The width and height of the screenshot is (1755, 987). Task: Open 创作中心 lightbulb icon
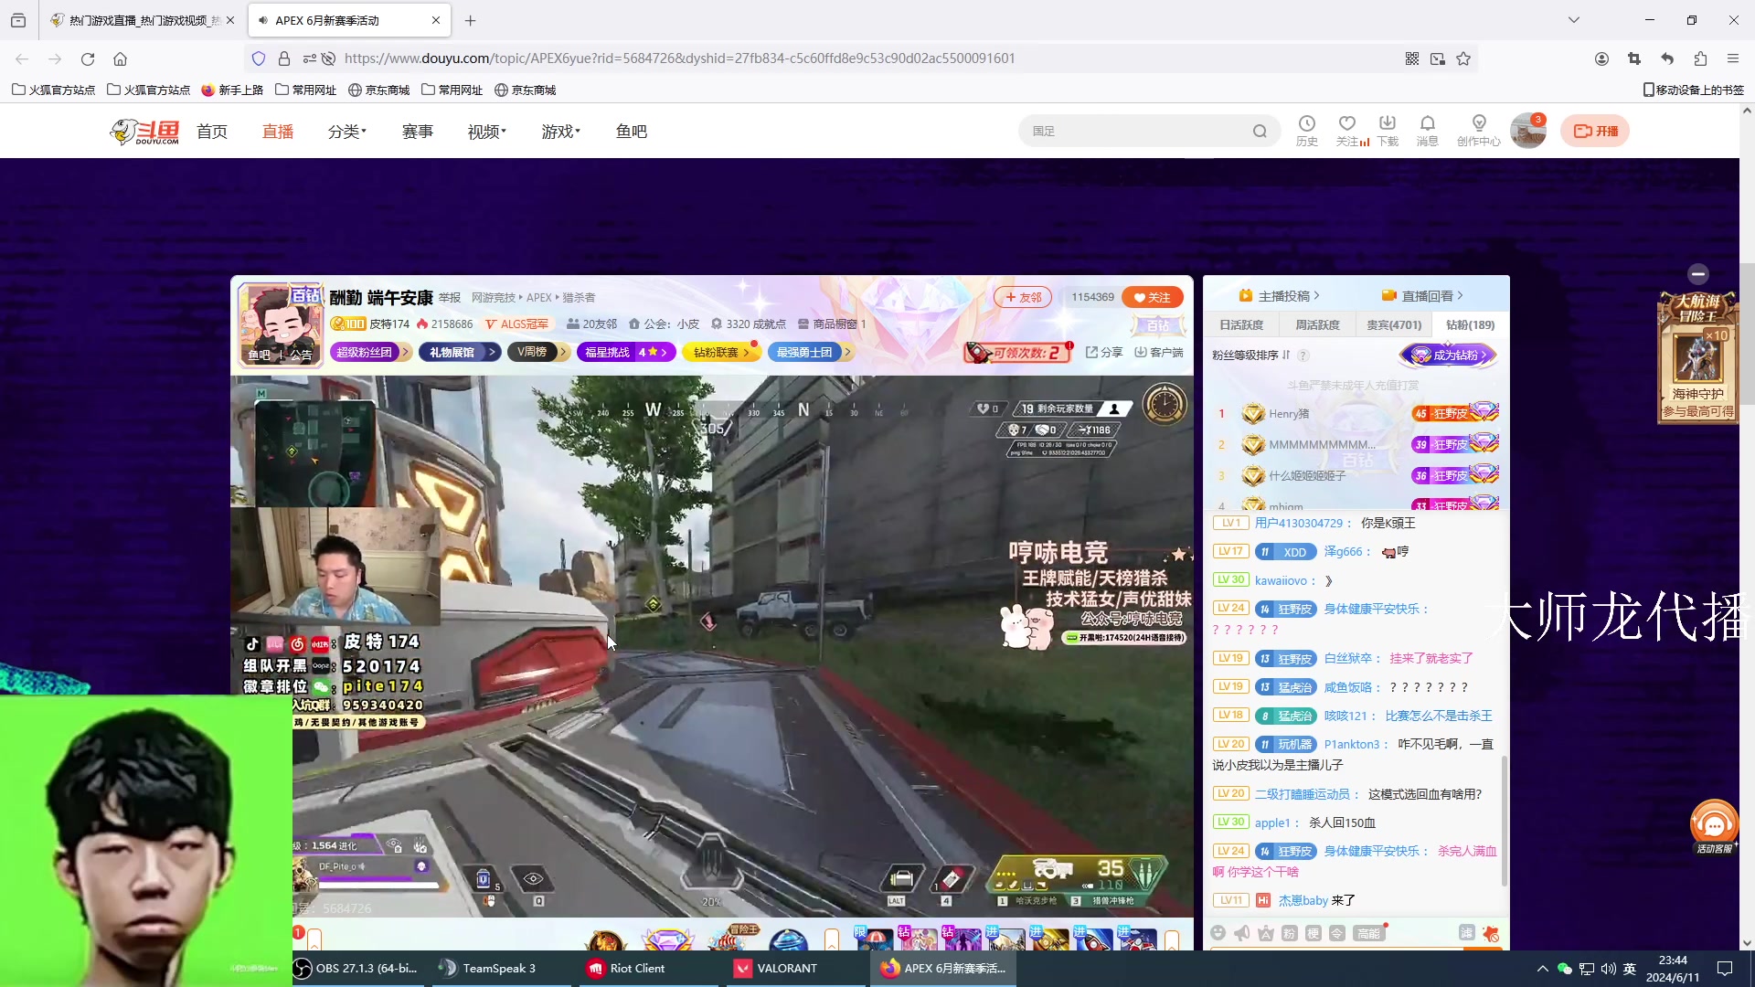pyautogui.click(x=1479, y=130)
